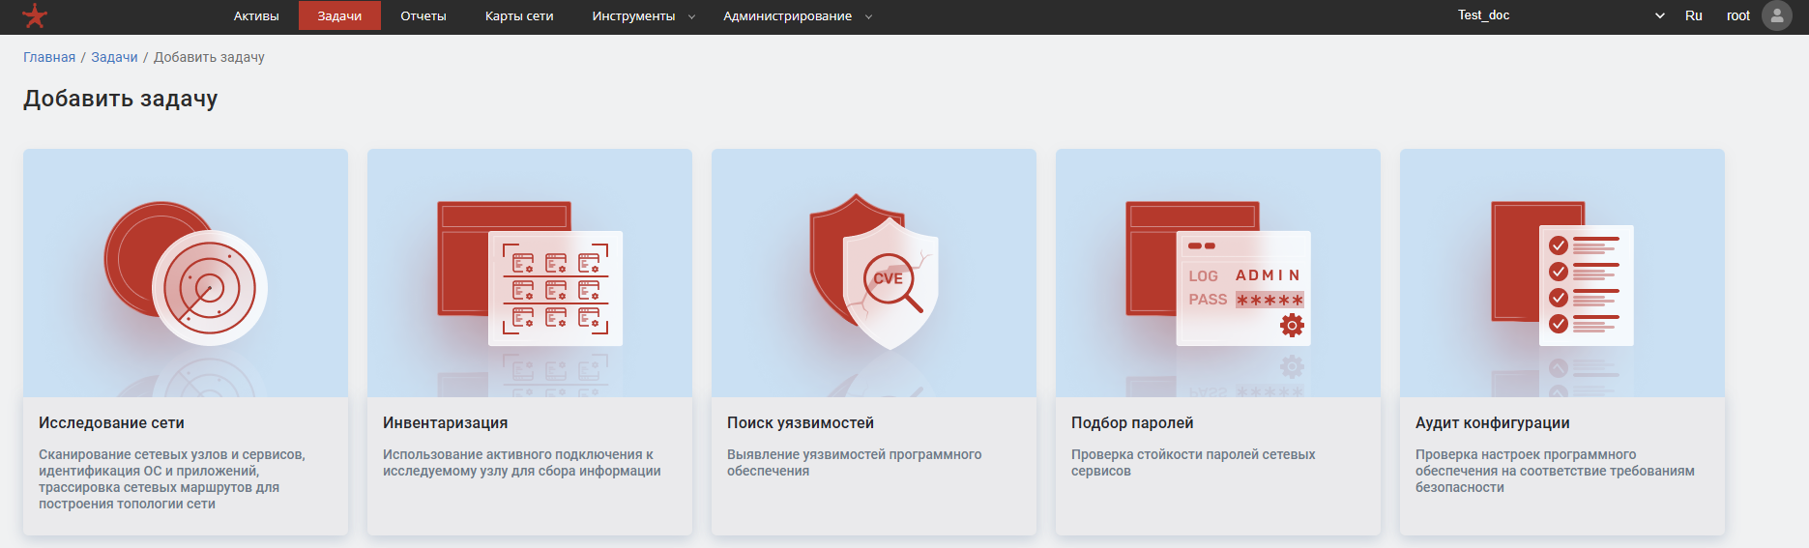Follow the Главная breadcrumb link
The image size is (1809, 548).
49,57
